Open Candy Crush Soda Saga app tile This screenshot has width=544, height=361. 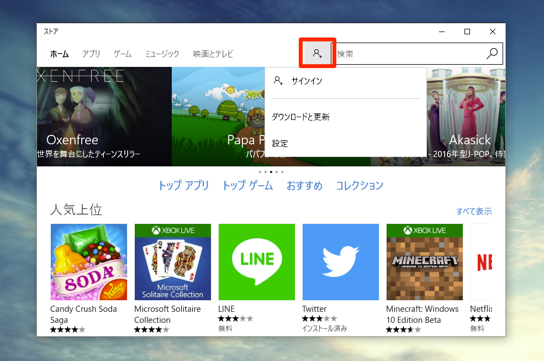[x=89, y=262]
